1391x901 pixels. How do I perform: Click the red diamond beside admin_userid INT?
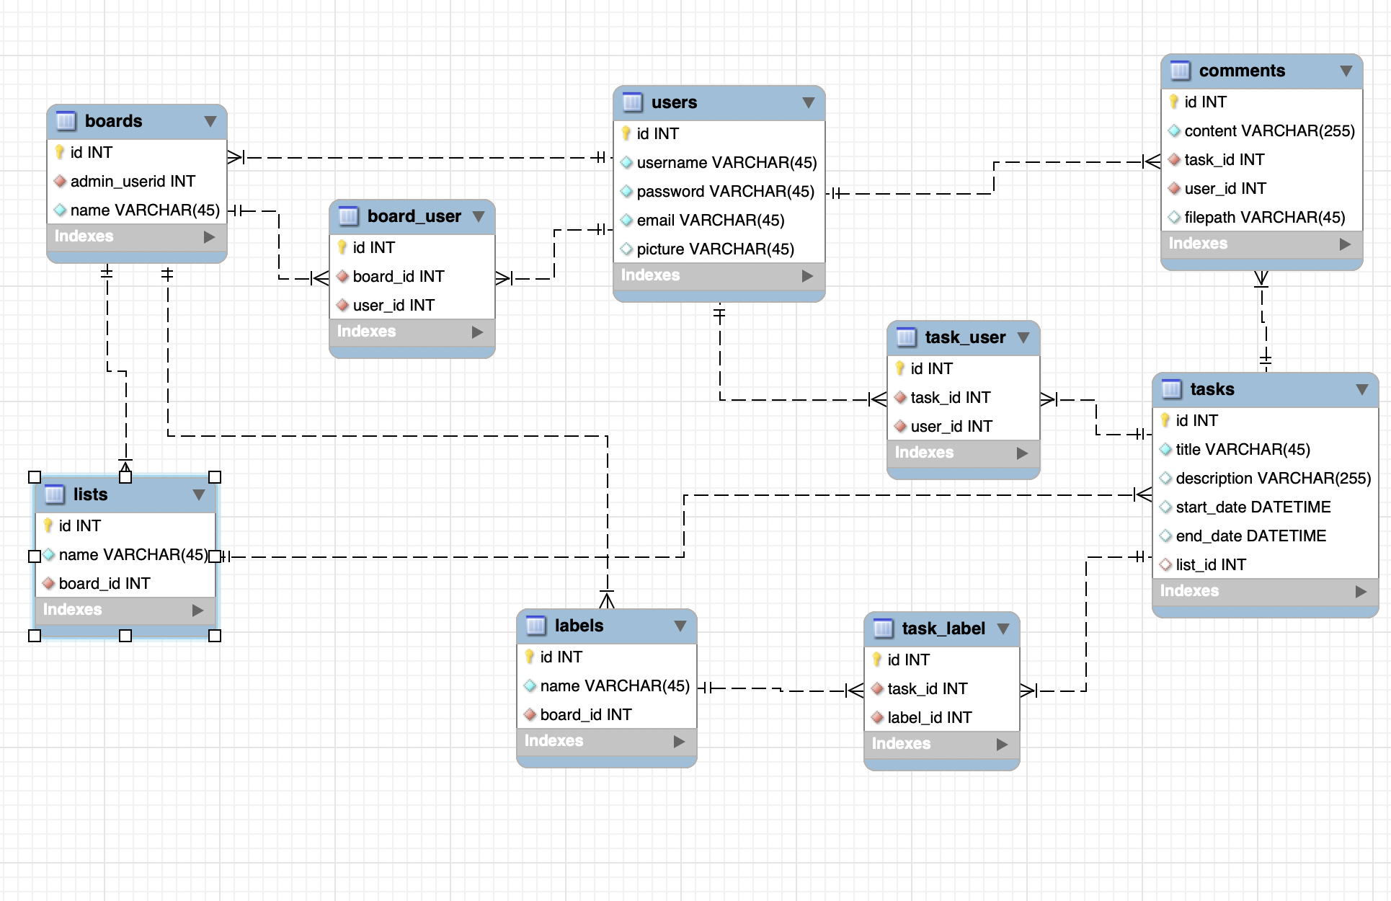60,181
